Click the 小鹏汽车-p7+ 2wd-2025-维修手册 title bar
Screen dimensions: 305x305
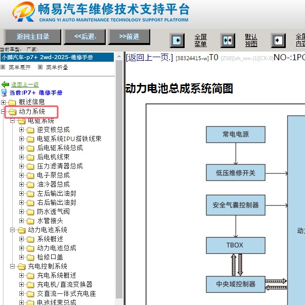pyautogui.click(x=57, y=57)
